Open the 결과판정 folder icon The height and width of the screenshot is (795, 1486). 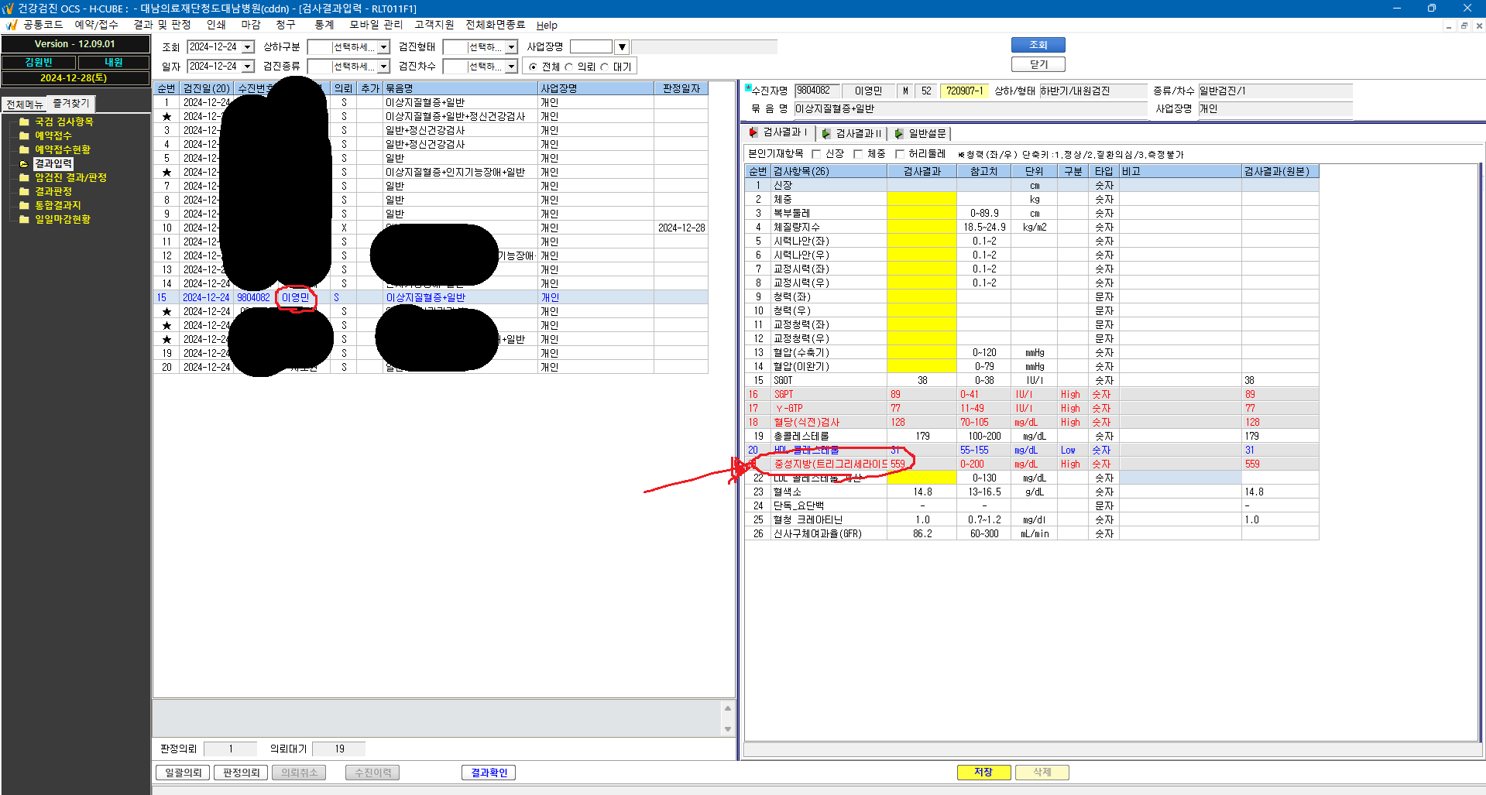pos(24,191)
